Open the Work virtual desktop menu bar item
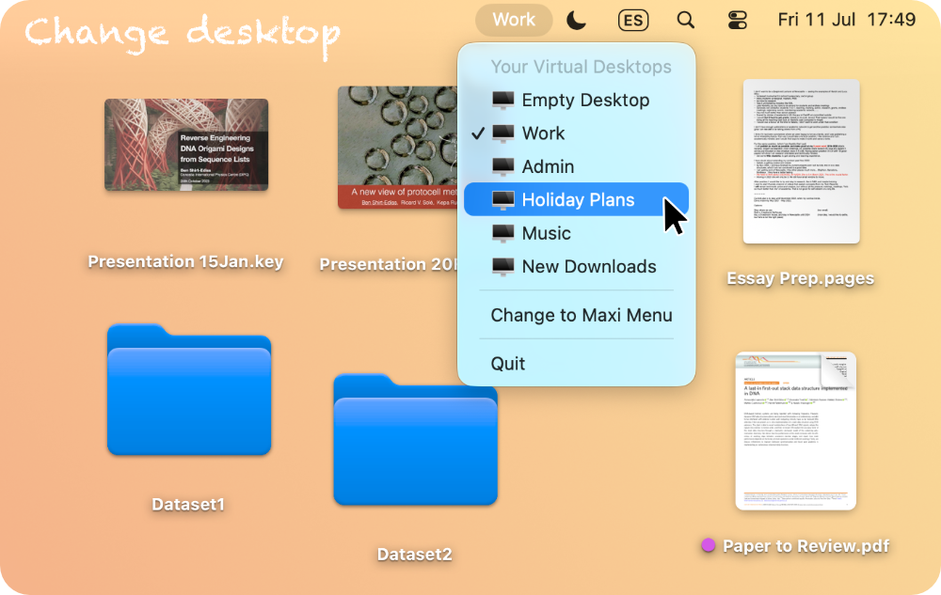 tap(514, 20)
